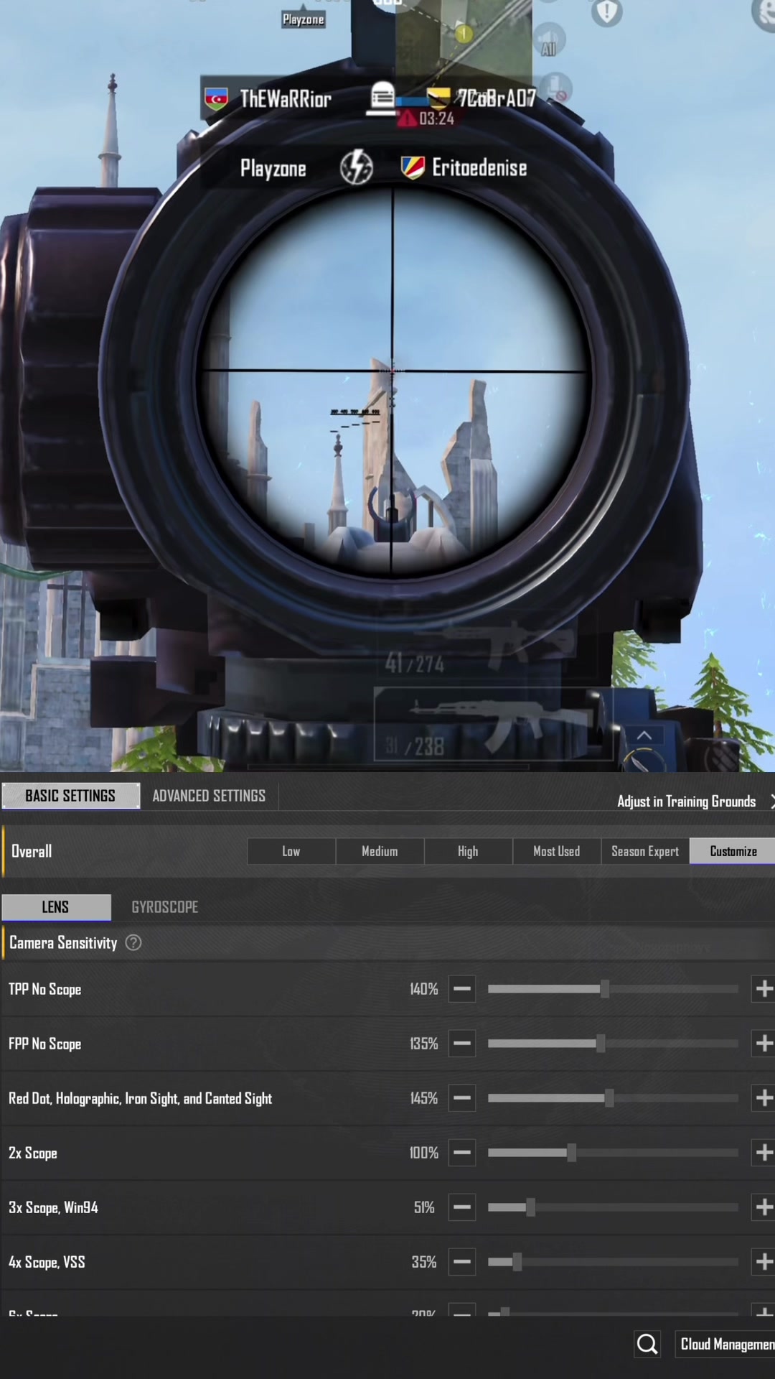This screenshot has height=1379, width=775.
Task: Increase 3x Scope, Win94 sensitivity
Action: pyautogui.click(x=764, y=1207)
